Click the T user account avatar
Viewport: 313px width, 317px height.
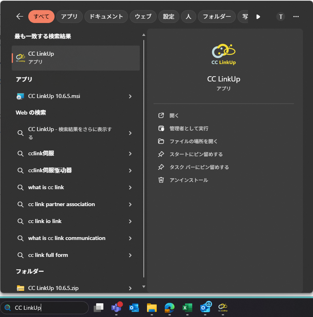click(281, 17)
